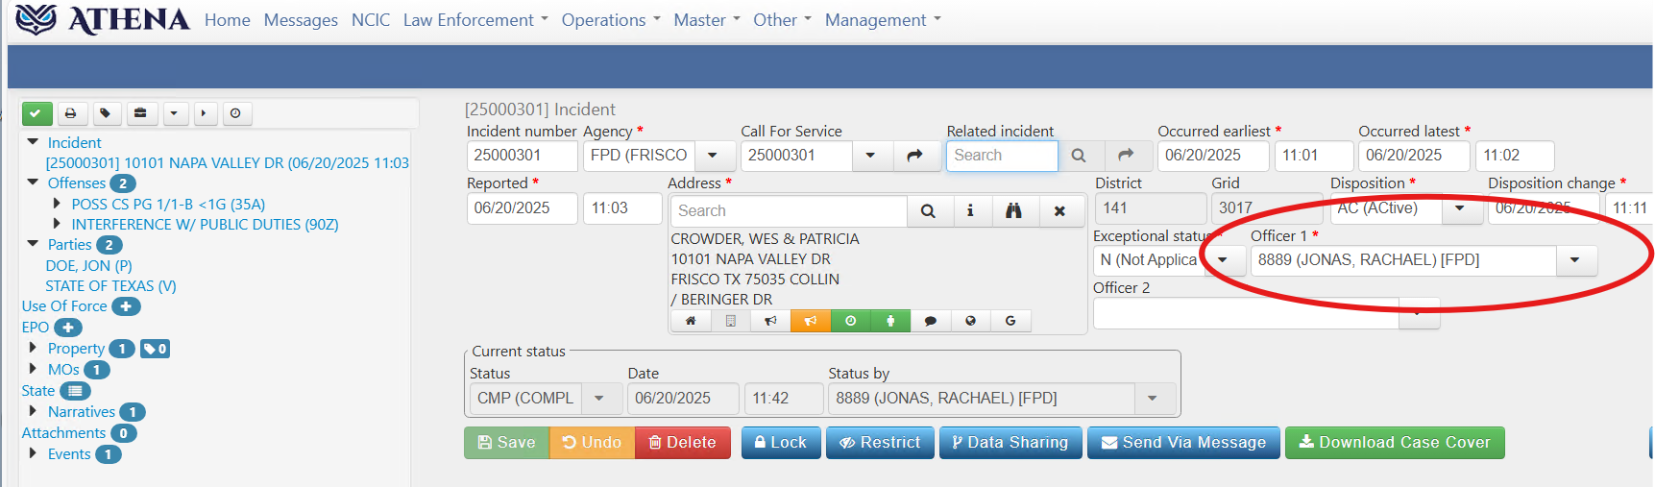Expand the Narratives tree node
This screenshot has height=487, width=1655.
[x=34, y=411]
